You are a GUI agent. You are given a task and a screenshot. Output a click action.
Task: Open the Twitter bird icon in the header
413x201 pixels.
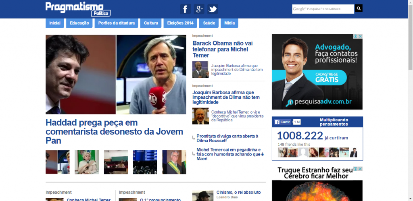(212, 9)
